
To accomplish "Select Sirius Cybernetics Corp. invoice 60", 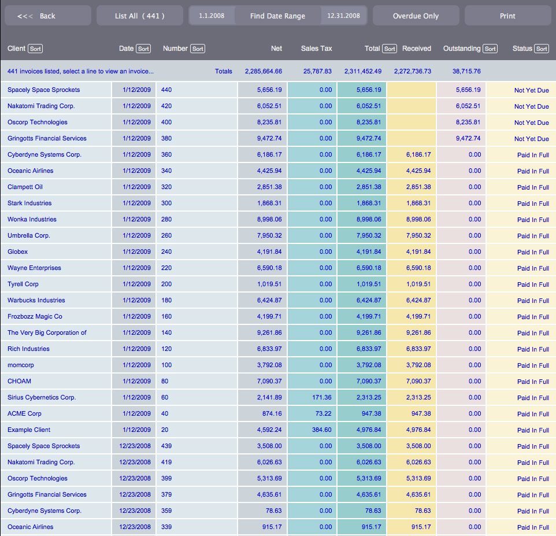I will pyautogui.click(x=278, y=398).
